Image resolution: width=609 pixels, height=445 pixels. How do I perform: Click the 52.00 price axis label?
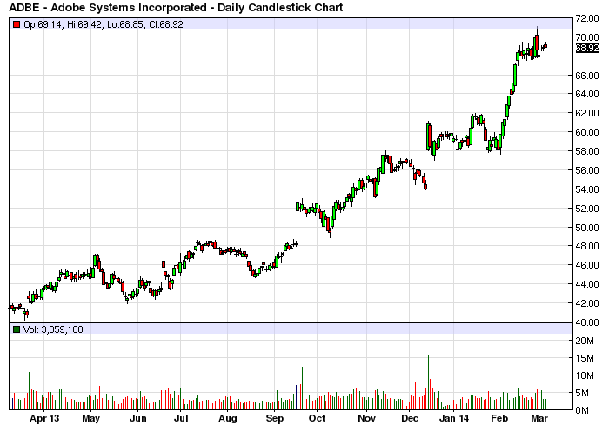(x=587, y=209)
